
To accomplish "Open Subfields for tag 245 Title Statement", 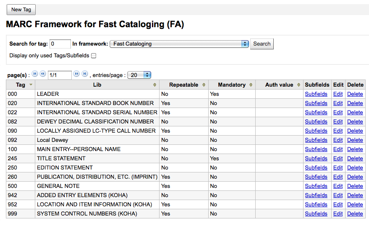I will point(316,159).
